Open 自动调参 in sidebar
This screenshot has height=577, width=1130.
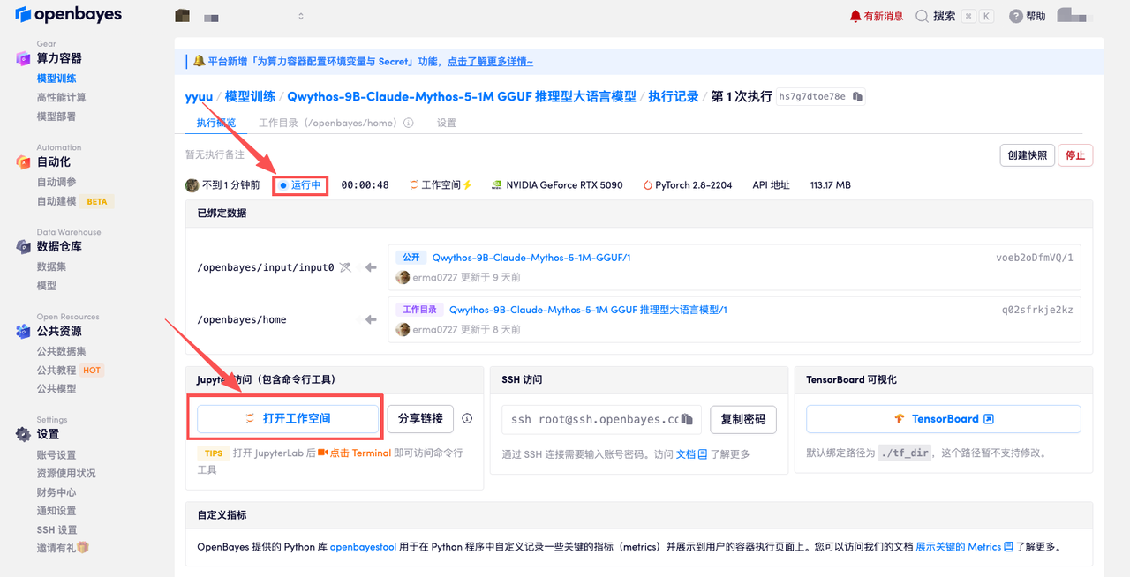(x=56, y=182)
